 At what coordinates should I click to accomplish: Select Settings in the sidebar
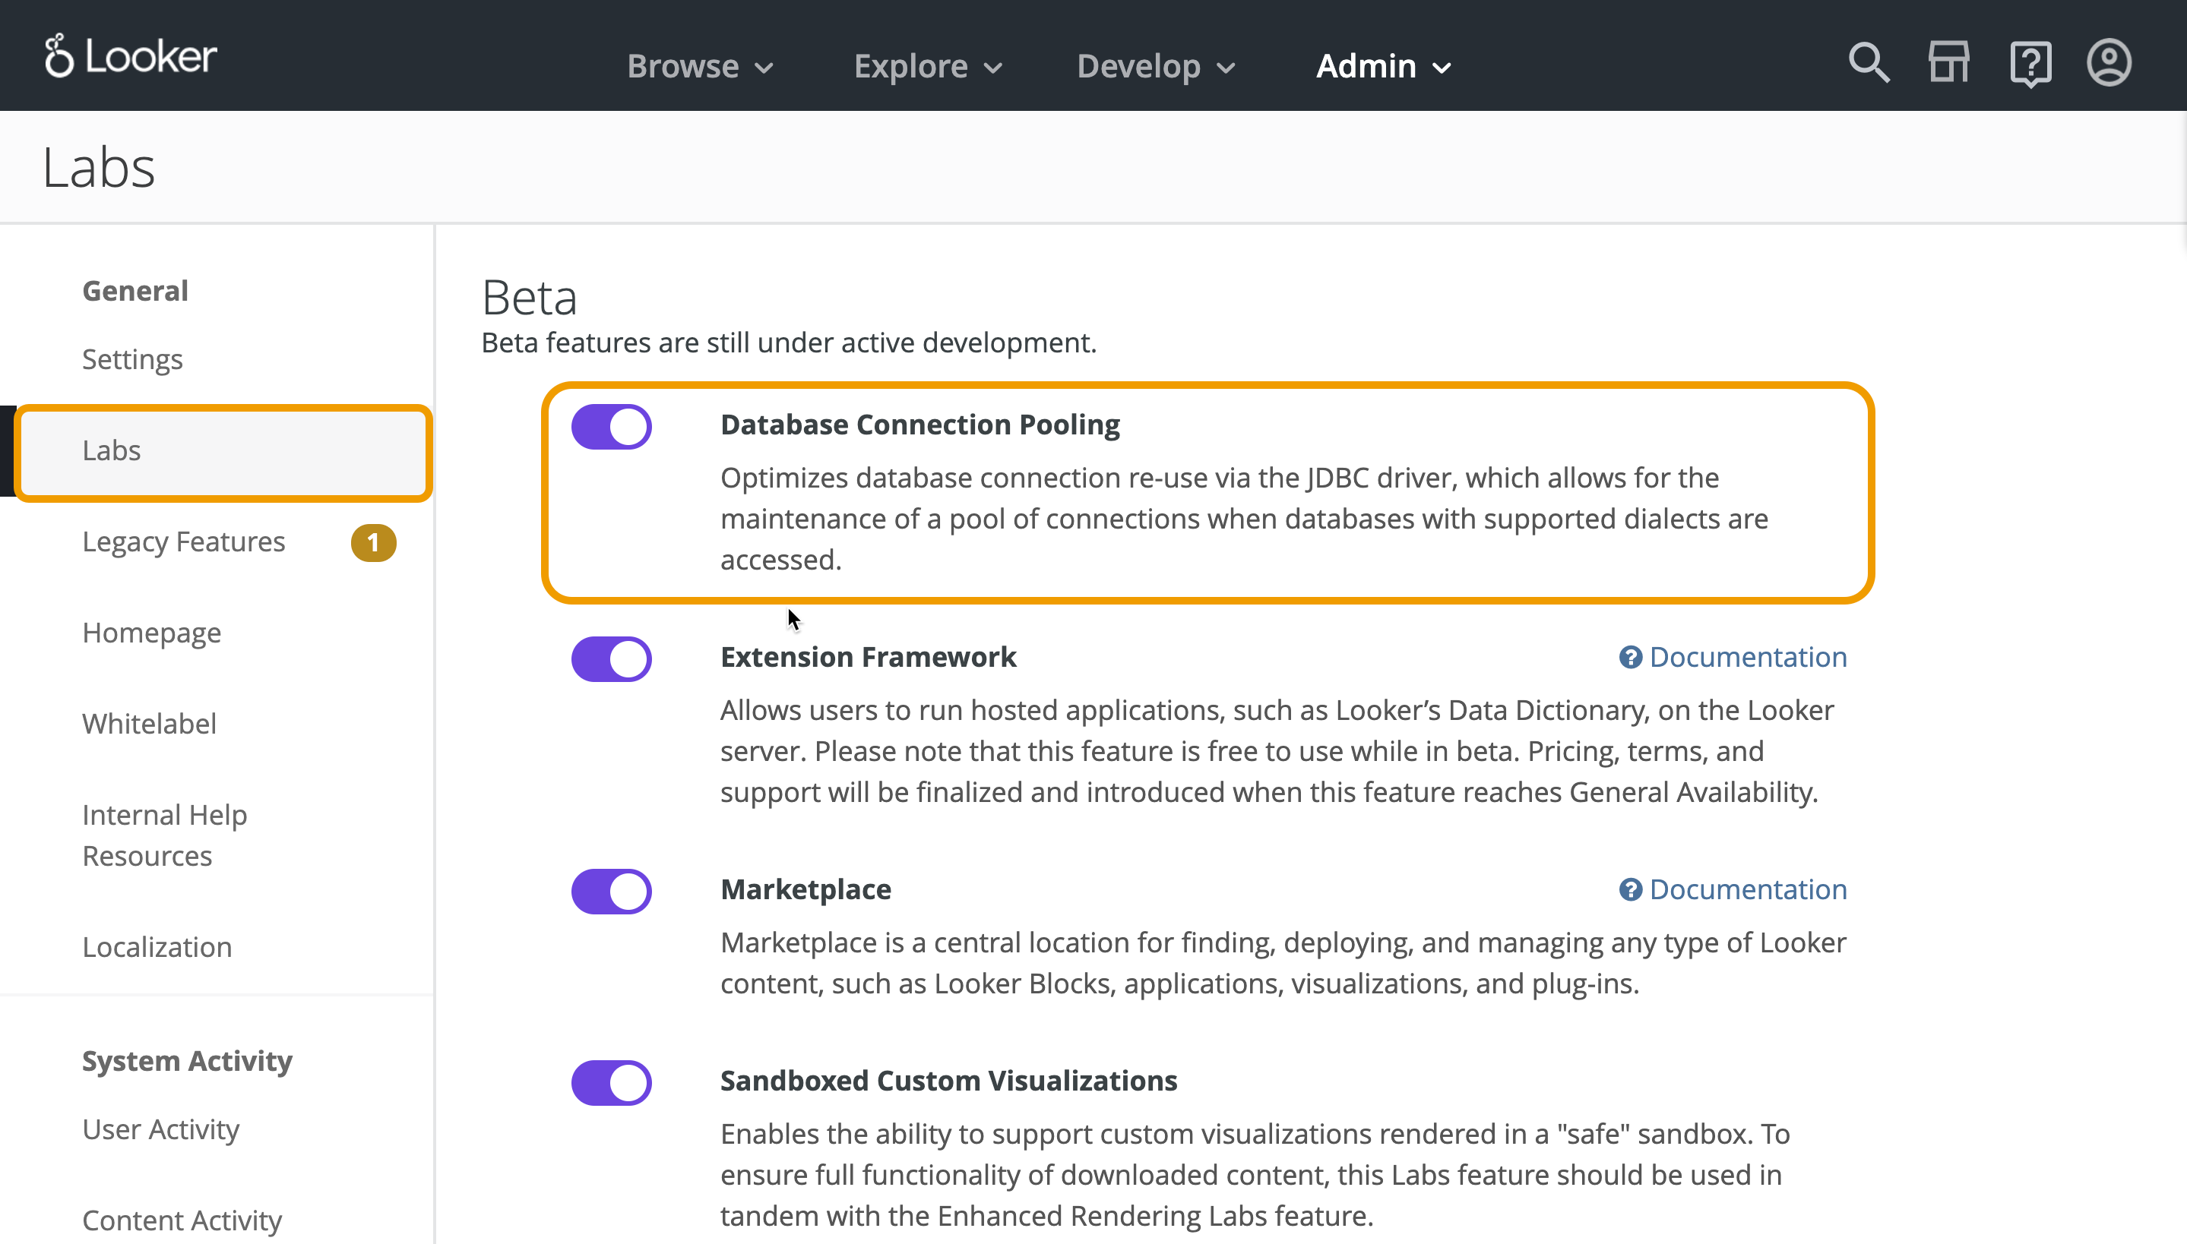132,358
